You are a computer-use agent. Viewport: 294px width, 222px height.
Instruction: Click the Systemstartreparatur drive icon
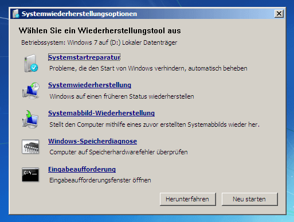(31, 63)
